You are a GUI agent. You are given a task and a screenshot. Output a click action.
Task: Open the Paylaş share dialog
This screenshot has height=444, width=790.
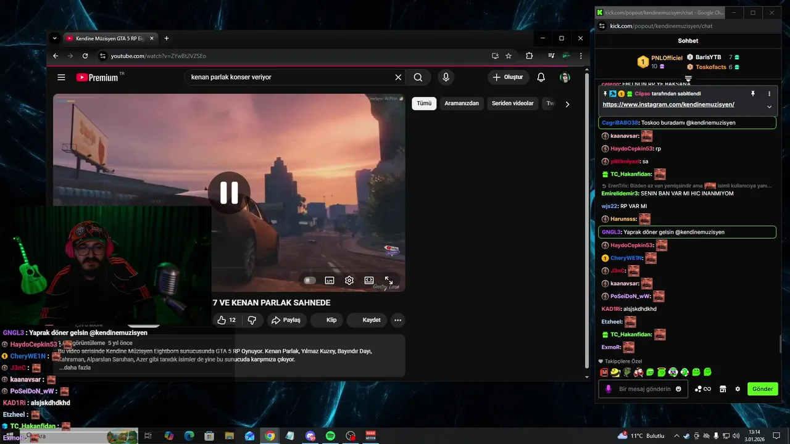(x=286, y=320)
